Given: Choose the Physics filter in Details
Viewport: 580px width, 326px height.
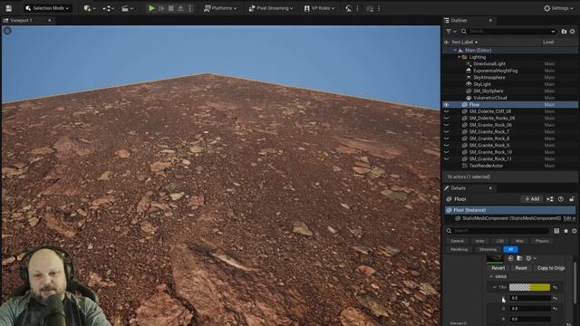Looking at the screenshot, I should [x=542, y=241].
